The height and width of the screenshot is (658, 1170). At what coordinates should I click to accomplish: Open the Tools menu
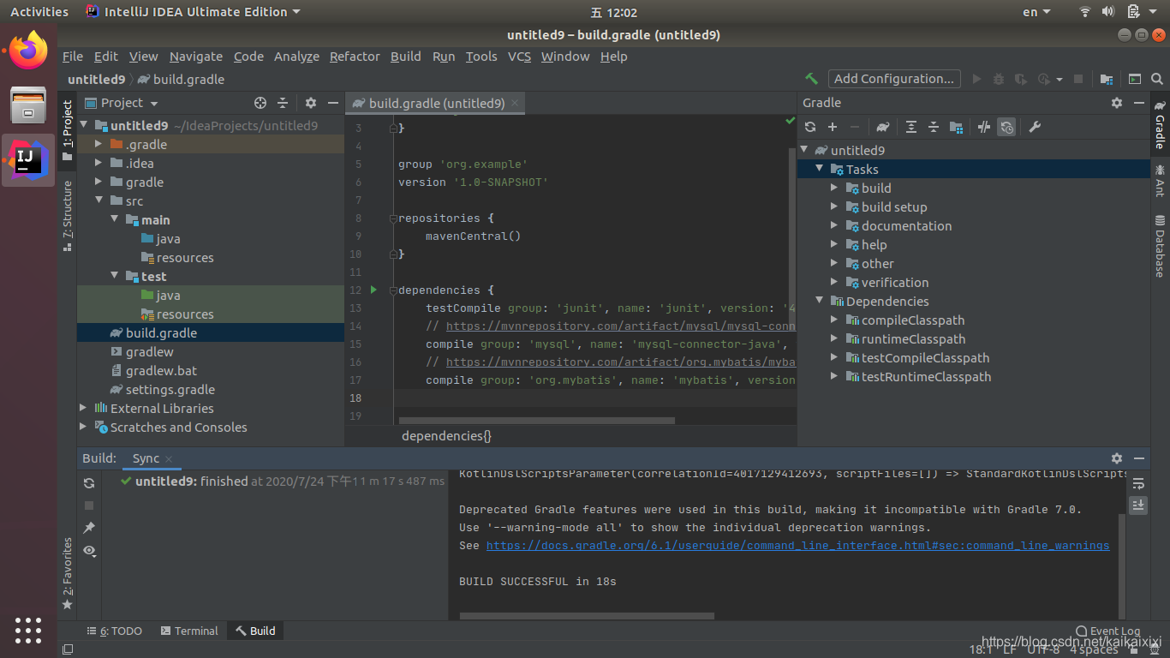tap(481, 57)
